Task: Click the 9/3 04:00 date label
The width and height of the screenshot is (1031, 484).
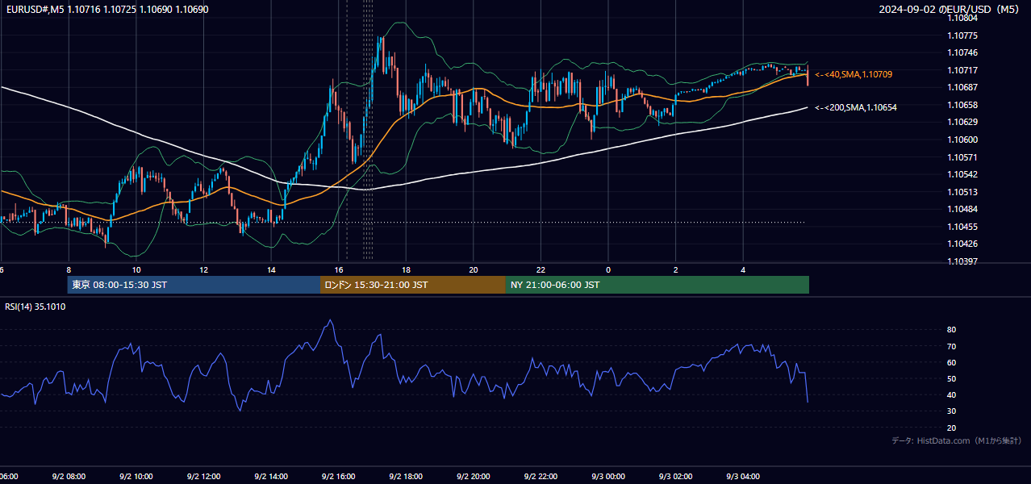Action: pos(744,477)
